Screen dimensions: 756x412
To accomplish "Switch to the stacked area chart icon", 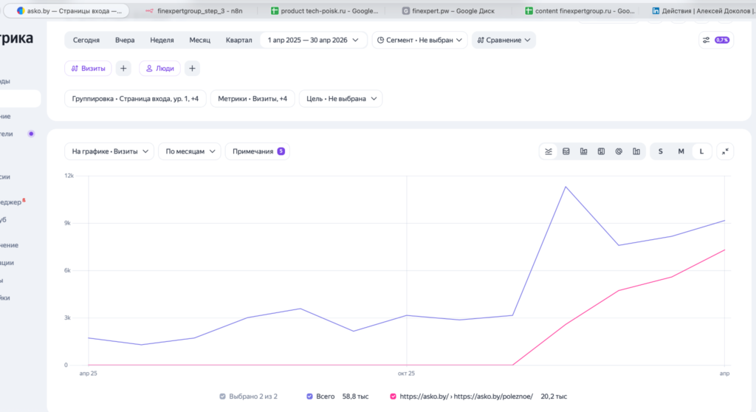I will pyautogui.click(x=566, y=151).
